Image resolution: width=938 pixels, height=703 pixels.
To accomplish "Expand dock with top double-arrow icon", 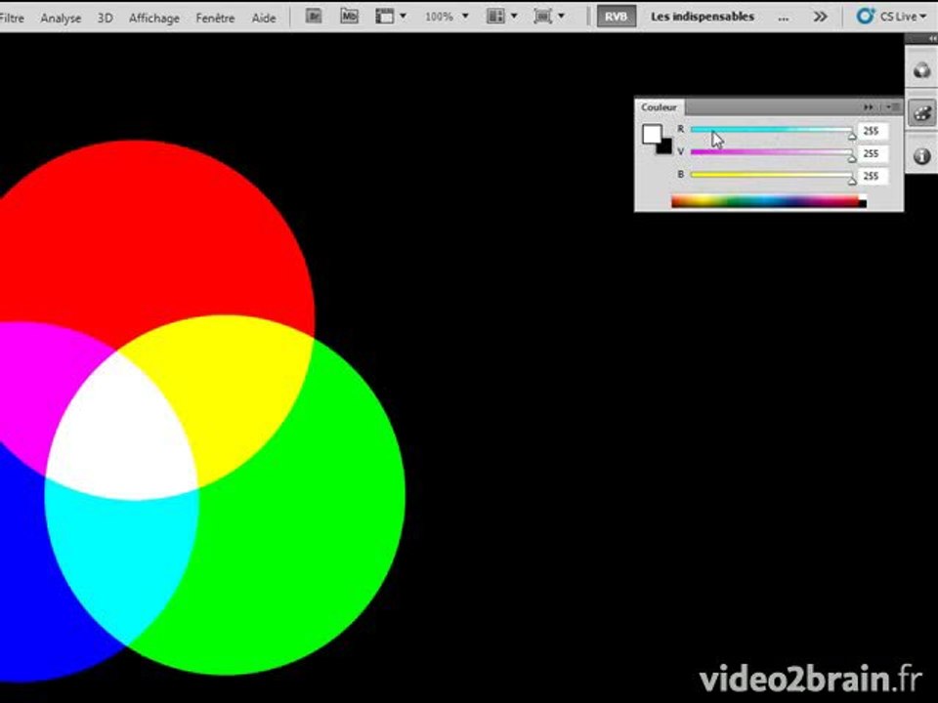I will point(931,38).
